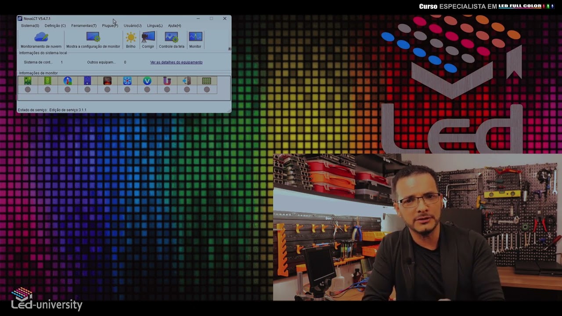Click Ver as detalhes do equipamento link
The image size is (562, 316).
[177, 62]
